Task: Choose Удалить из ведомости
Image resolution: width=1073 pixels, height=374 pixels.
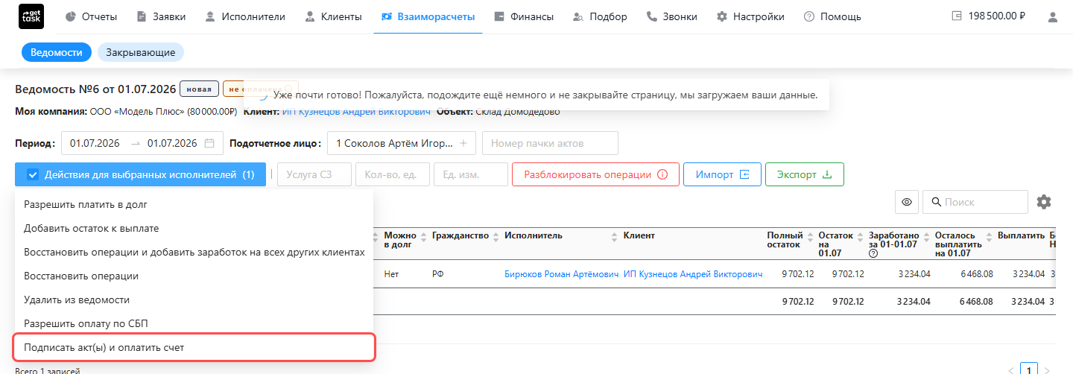Action: pos(194,299)
